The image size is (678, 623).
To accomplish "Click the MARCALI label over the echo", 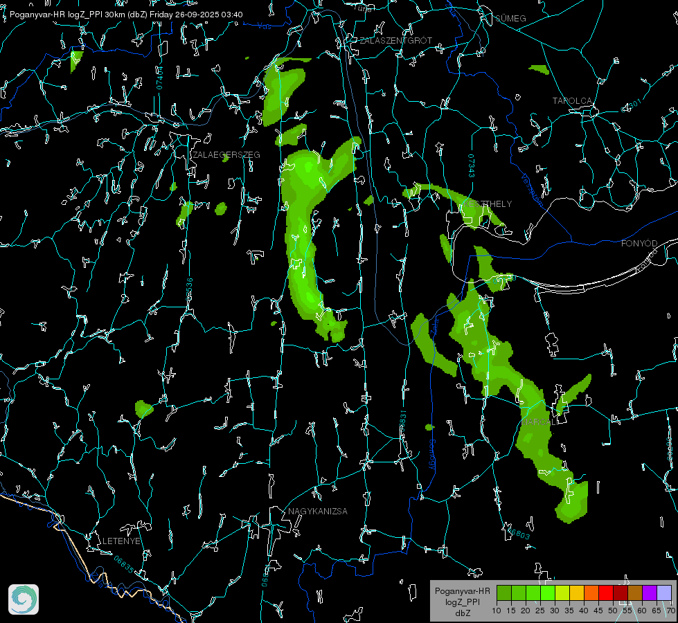I will [539, 422].
